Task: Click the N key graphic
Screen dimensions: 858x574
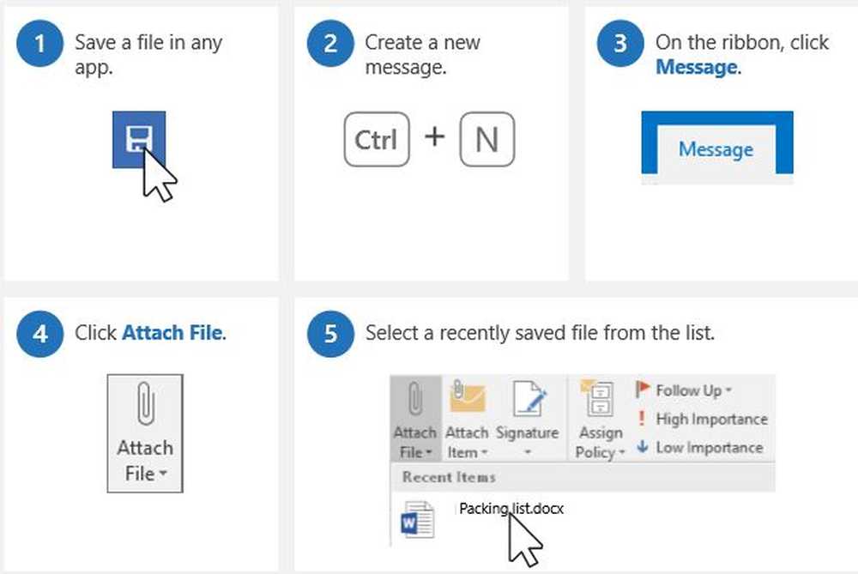Action: tap(486, 138)
